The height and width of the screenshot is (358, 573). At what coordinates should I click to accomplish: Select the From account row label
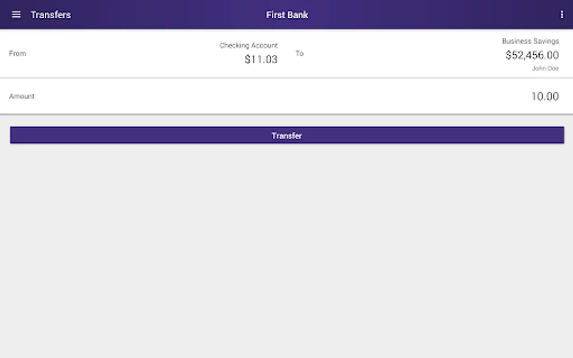pyautogui.click(x=18, y=53)
